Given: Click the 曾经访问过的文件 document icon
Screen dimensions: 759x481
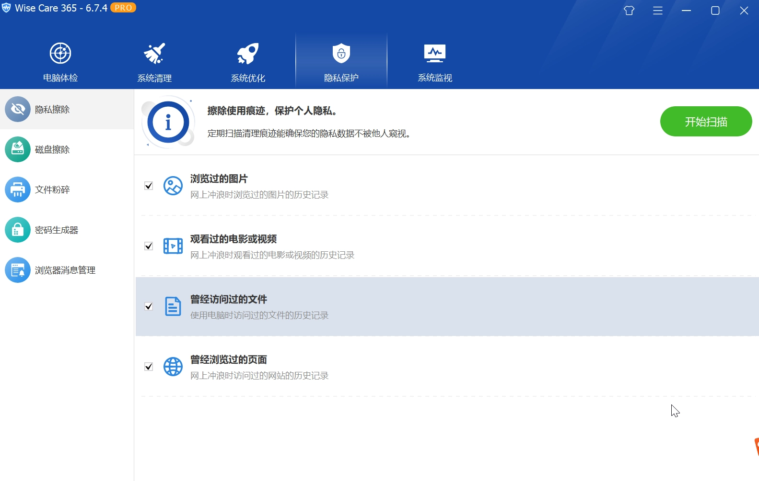Looking at the screenshot, I should (x=173, y=306).
